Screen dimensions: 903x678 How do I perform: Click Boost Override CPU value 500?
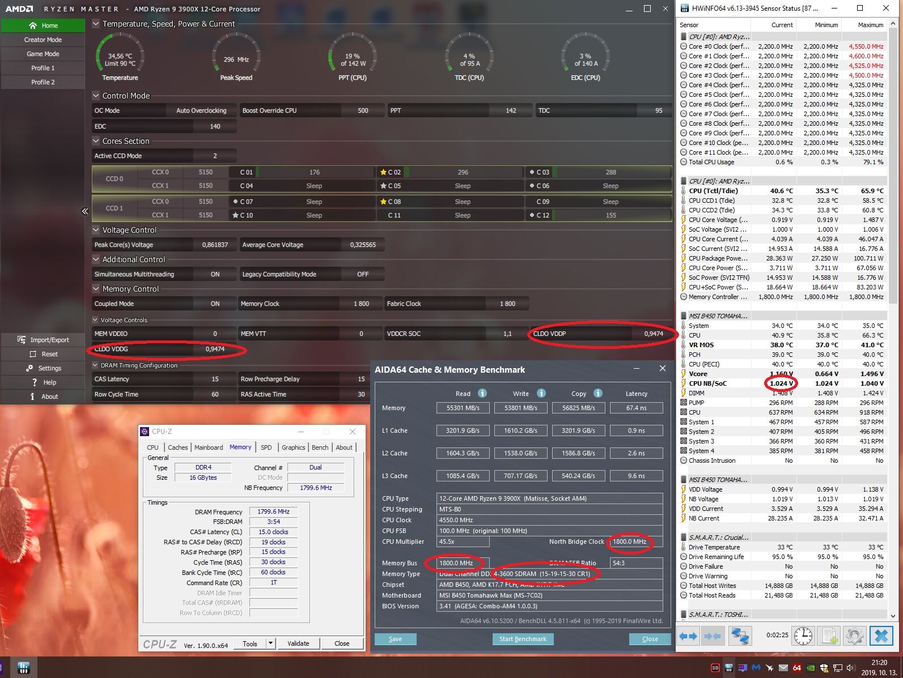(363, 110)
